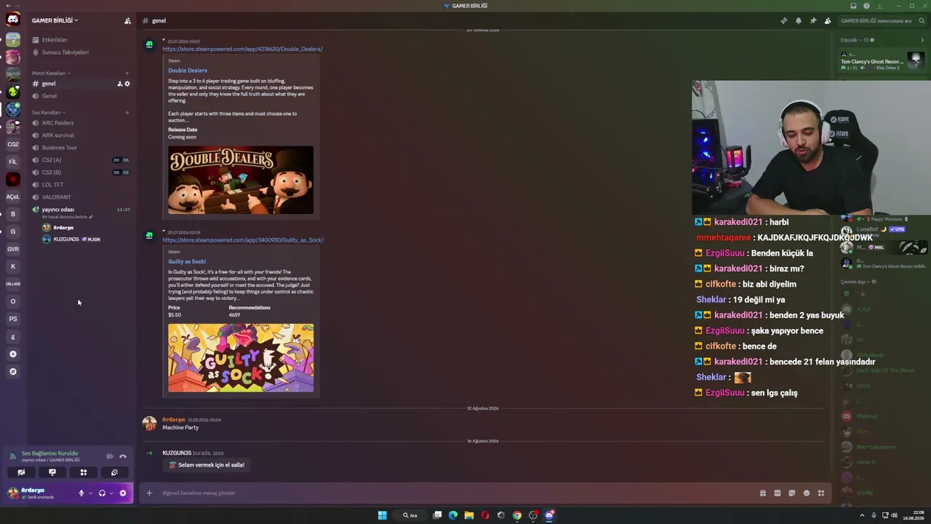Open Windows Start menu on taskbar
The width and height of the screenshot is (931, 524).
point(383,515)
